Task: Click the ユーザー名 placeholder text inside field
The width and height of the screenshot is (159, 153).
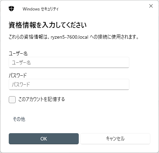Action: [x=21, y=63]
